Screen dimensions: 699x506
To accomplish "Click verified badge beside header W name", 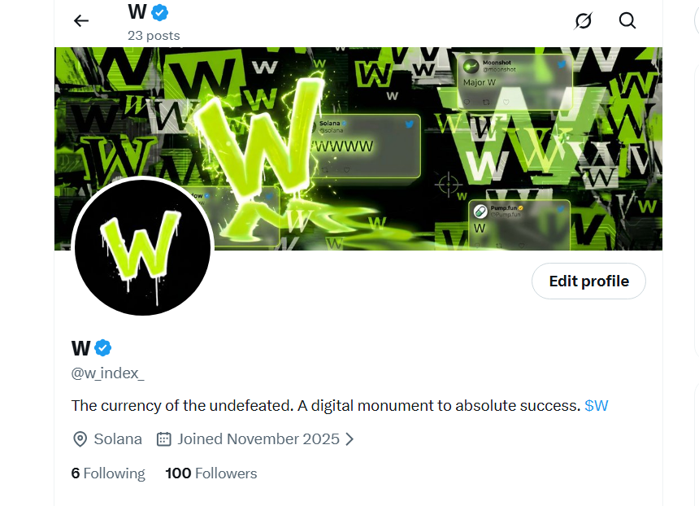I will point(159,12).
